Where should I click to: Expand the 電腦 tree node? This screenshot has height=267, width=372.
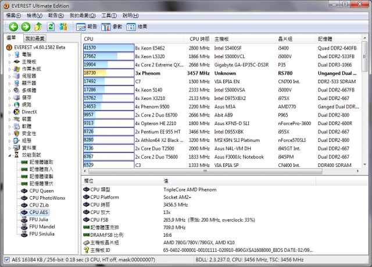tap(10, 55)
